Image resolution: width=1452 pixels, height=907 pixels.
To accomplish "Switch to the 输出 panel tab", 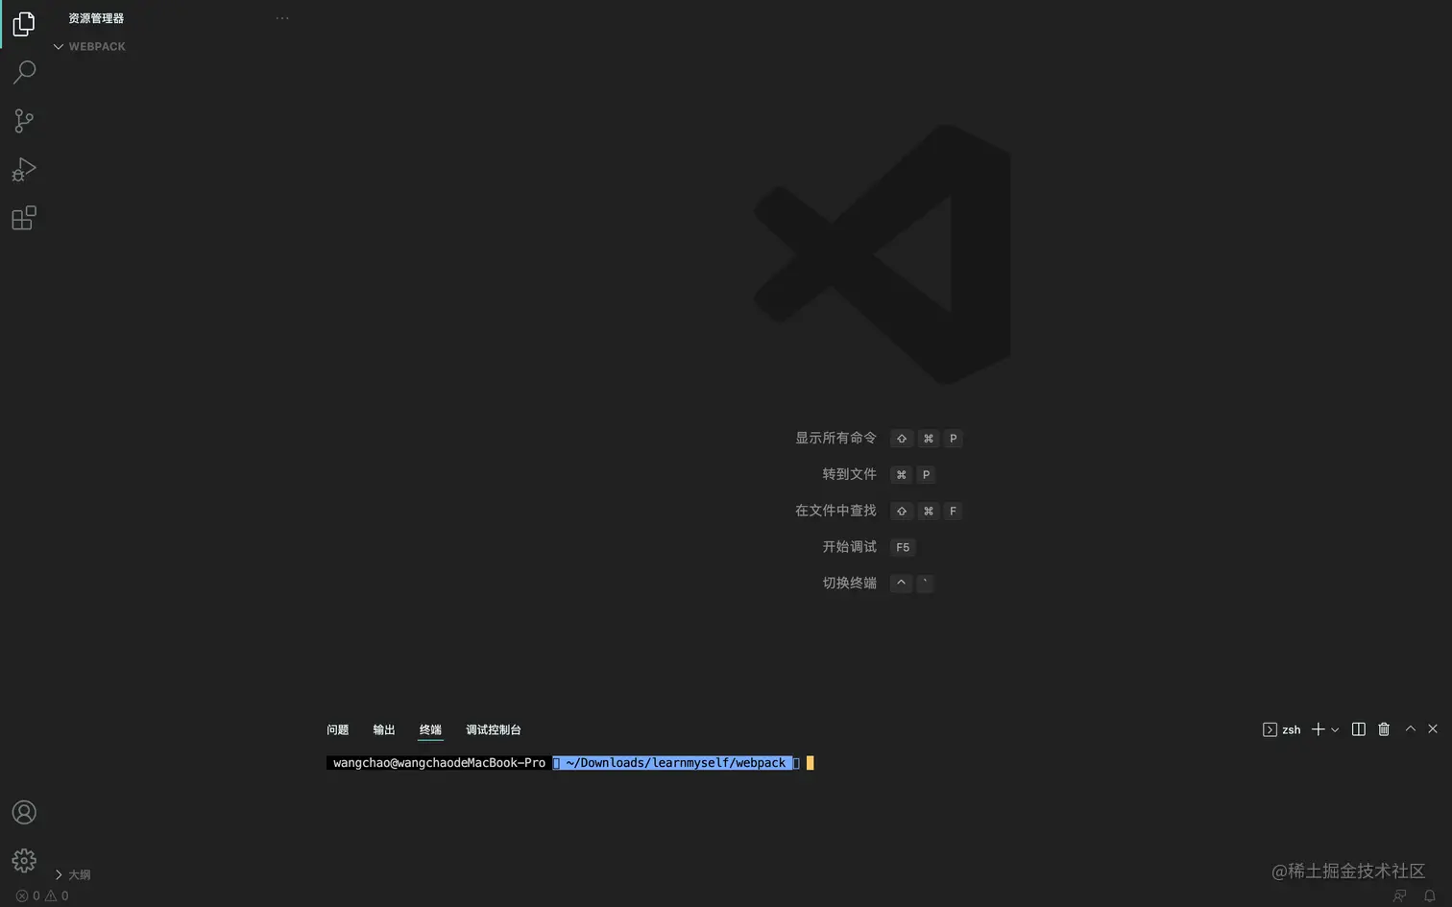I will pyautogui.click(x=384, y=730).
